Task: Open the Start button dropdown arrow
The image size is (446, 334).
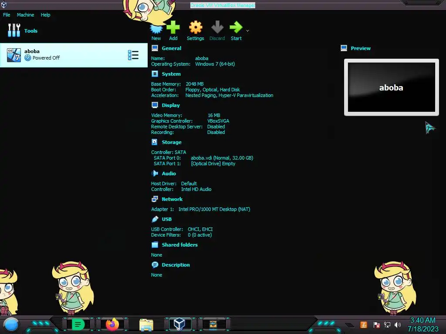Action: (x=247, y=31)
